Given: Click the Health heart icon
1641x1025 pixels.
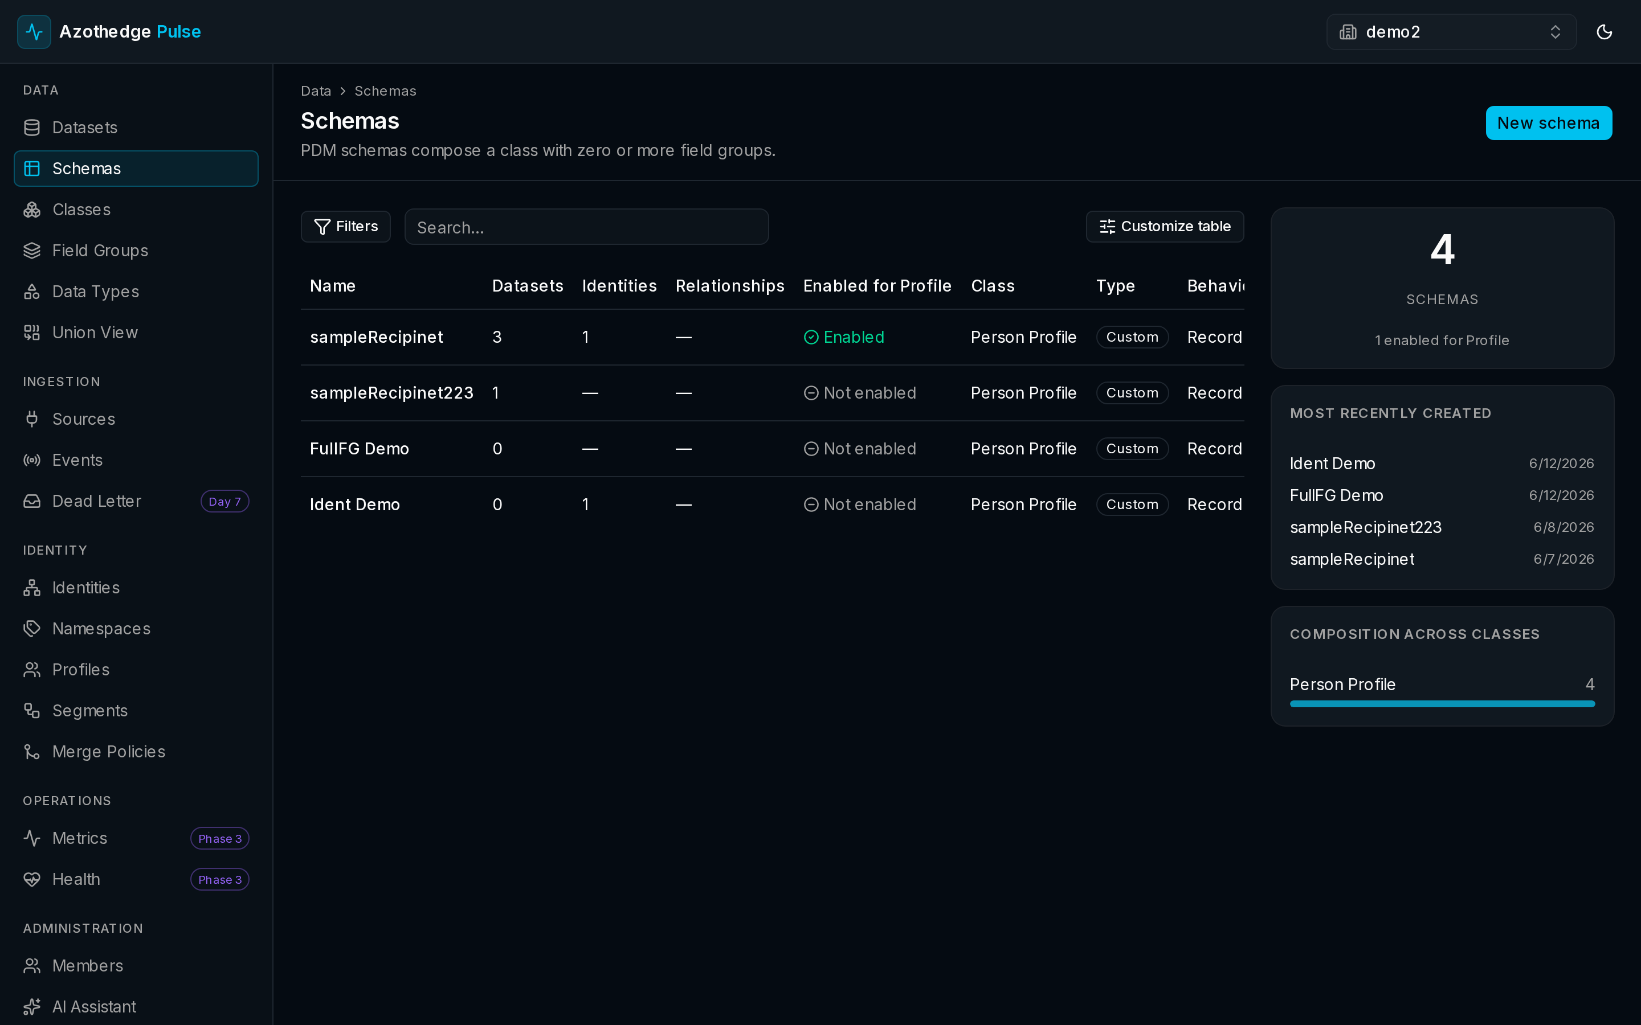Looking at the screenshot, I should pyautogui.click(x=32, y=879).
